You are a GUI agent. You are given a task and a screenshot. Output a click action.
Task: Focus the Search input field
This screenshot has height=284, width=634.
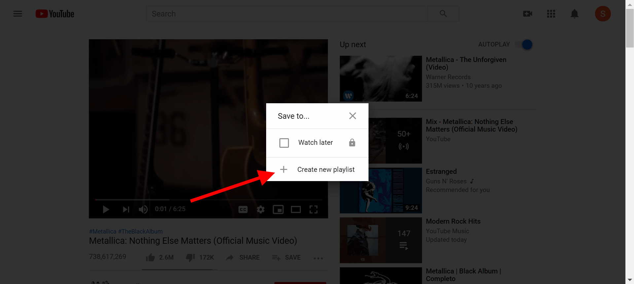coord(287,14)
